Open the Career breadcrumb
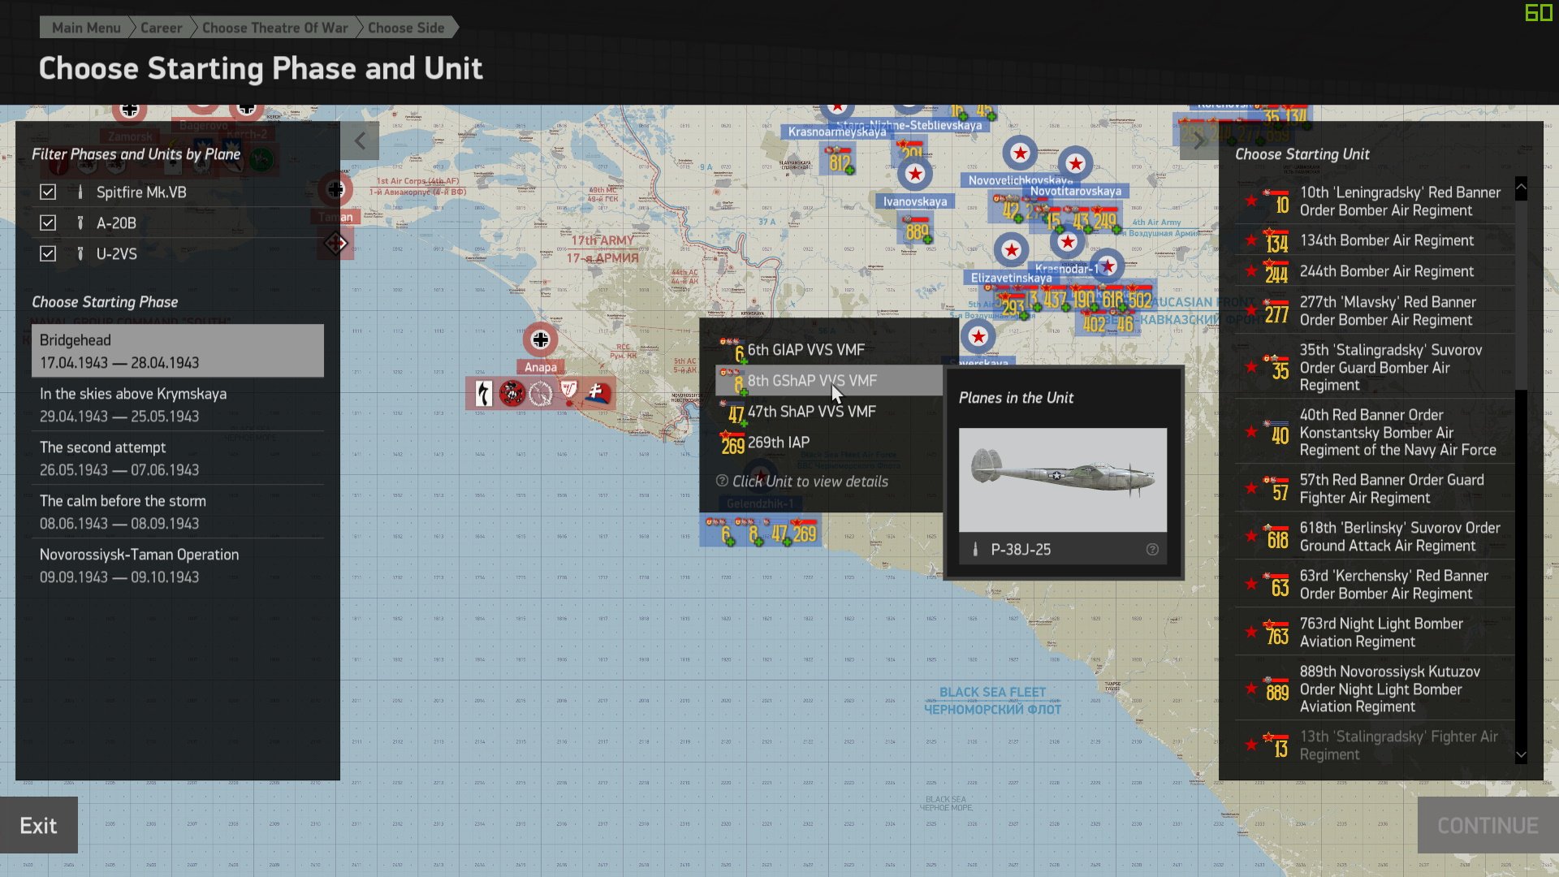This screenshot has height=877, width=1559. (161, 28)
